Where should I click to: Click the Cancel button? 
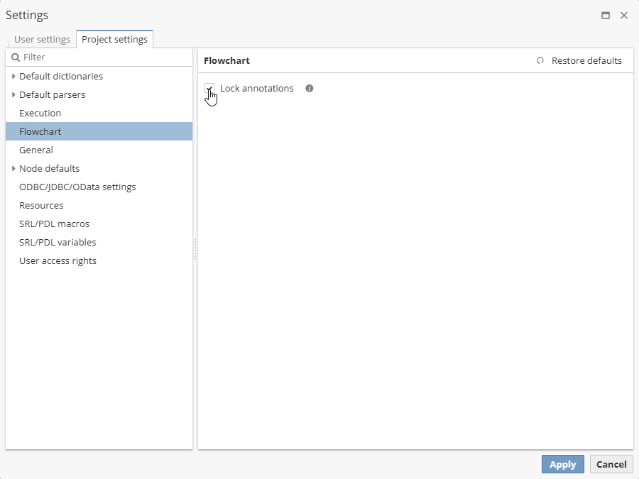611,464
